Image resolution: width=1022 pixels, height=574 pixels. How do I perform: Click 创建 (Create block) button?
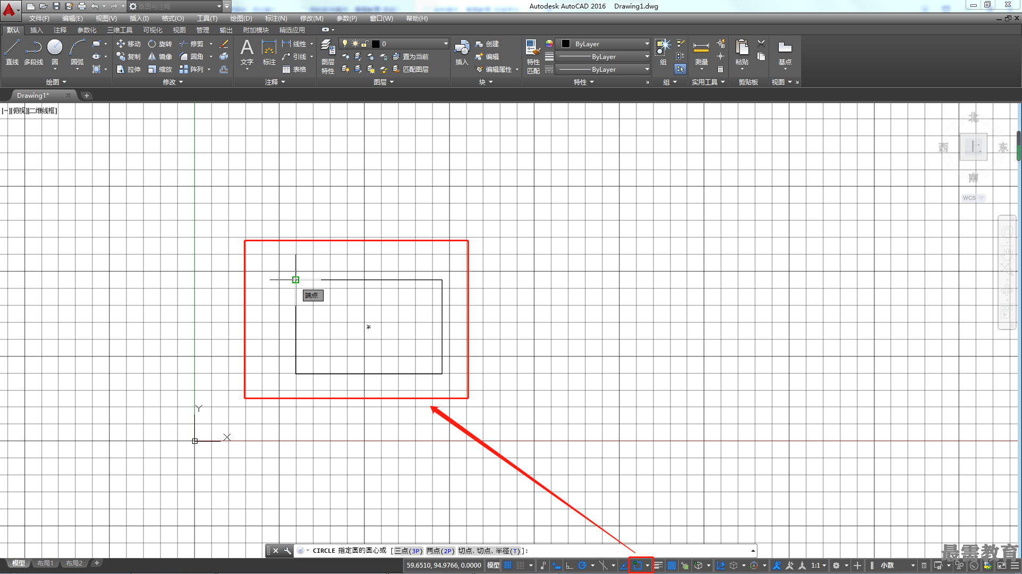(x=487, y=44)
